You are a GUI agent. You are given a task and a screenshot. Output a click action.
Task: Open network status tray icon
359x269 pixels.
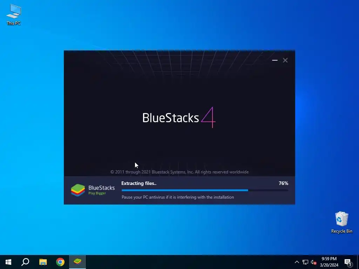305,262
